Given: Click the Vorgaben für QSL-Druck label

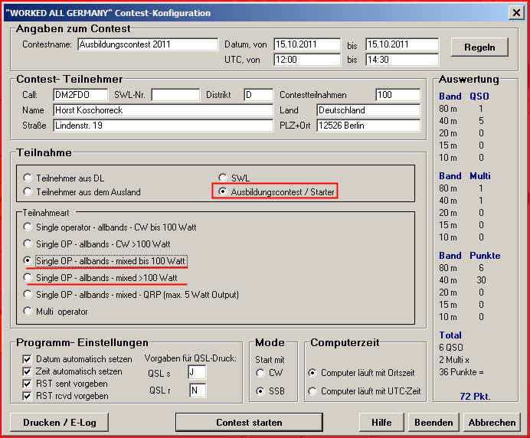Looking at the screenshot, I should pyautogui.click(x=191, y=358).
